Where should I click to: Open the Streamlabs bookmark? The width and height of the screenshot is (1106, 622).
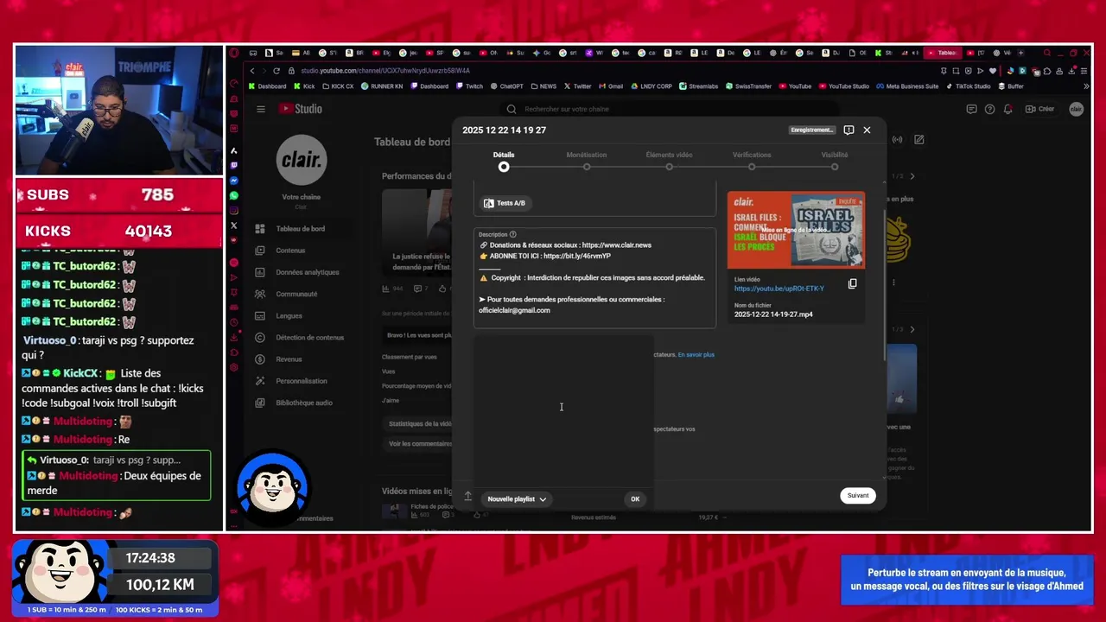coord(699,86)
